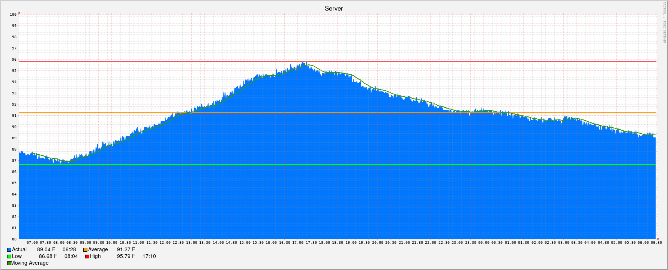Viewport: 668px width, 270px height.
Task: Click the "Moving Average" legend label
Action: point(30,263)
